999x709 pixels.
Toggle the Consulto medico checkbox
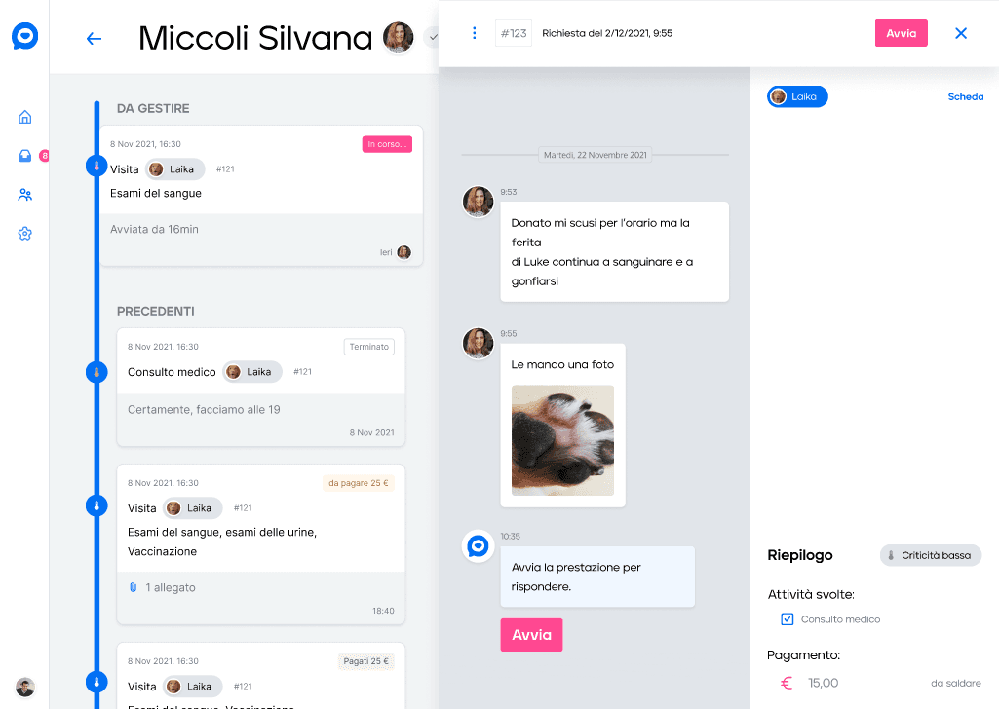[787, 619]
